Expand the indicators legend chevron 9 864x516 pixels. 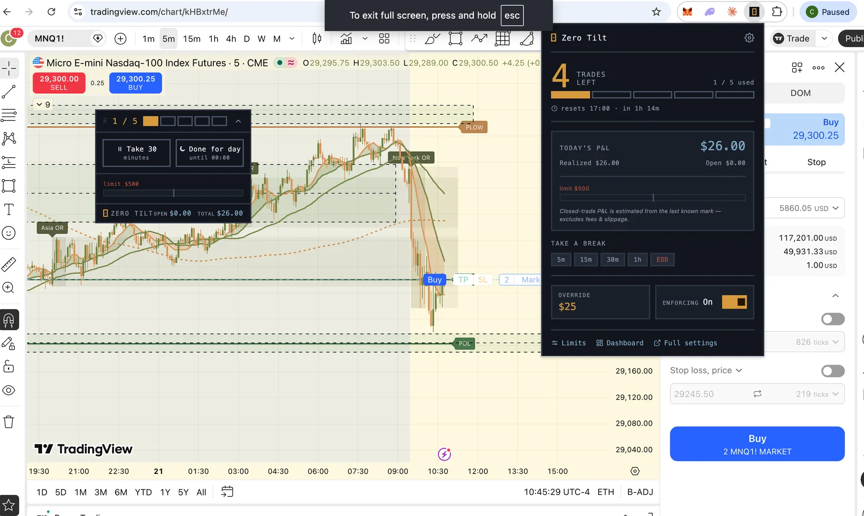43,105
